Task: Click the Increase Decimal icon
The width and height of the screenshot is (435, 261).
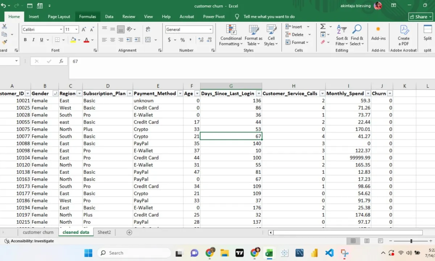Action: point(201,40)
